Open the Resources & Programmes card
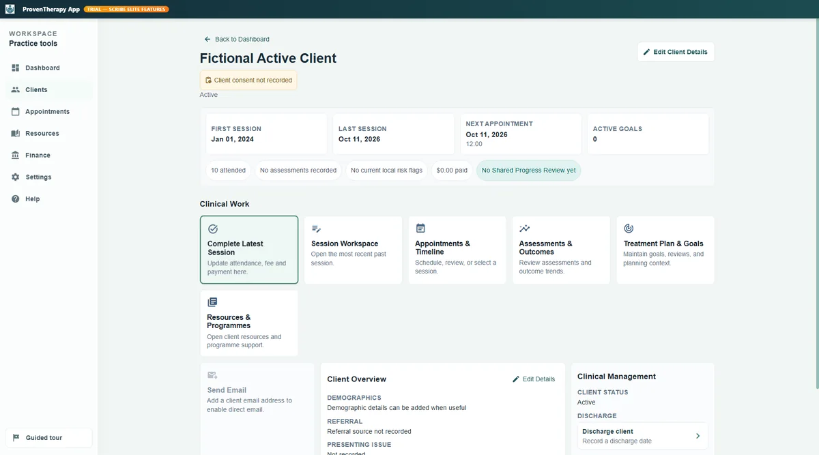 [249, 323]
